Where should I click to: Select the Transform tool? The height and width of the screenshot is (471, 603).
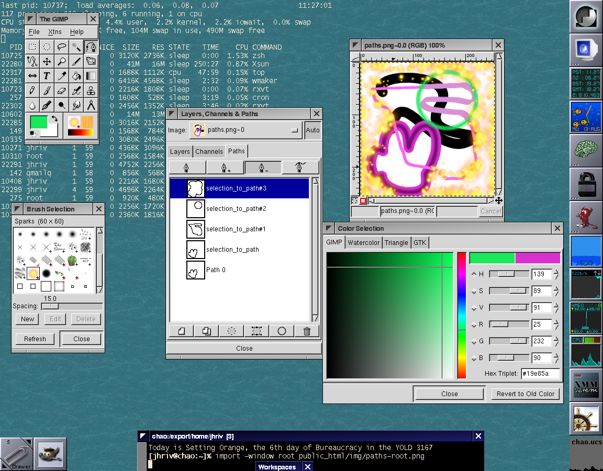[91, 62]
